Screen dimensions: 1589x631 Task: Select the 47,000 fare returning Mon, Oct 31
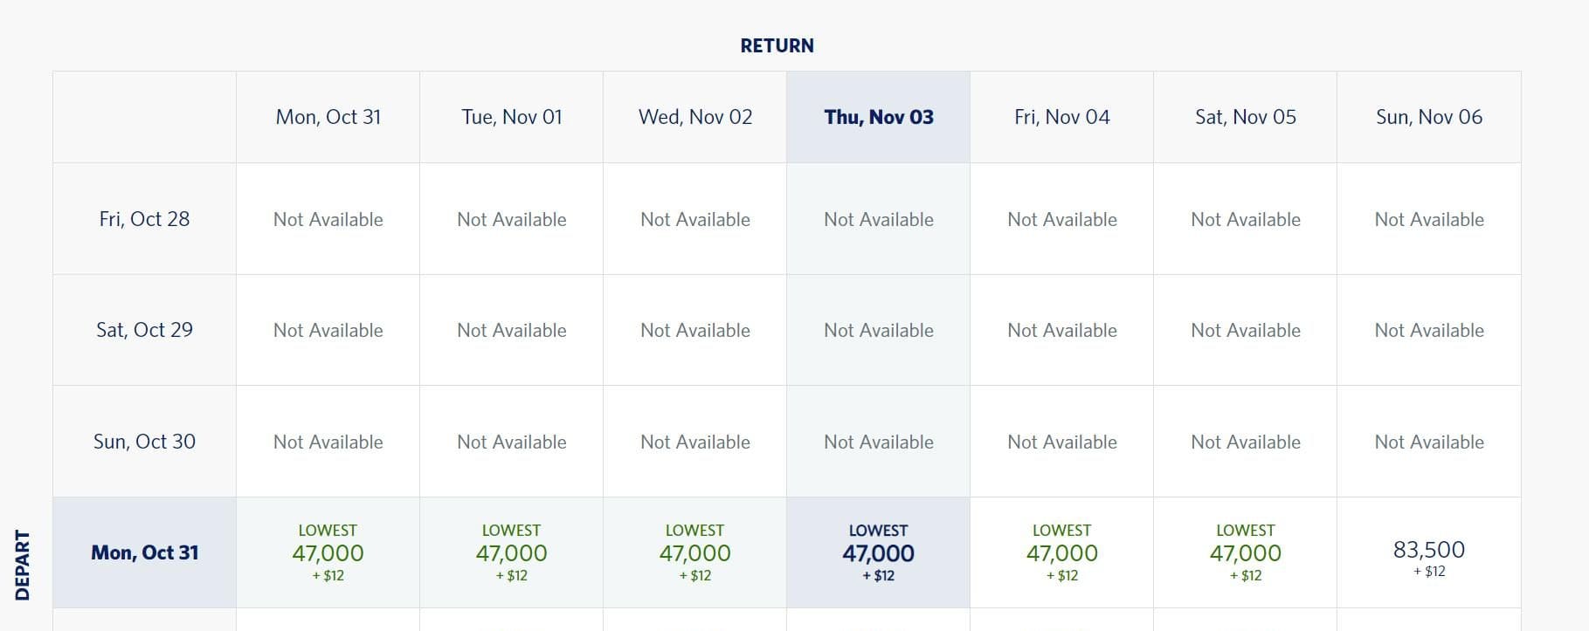(x=328, y=552)
